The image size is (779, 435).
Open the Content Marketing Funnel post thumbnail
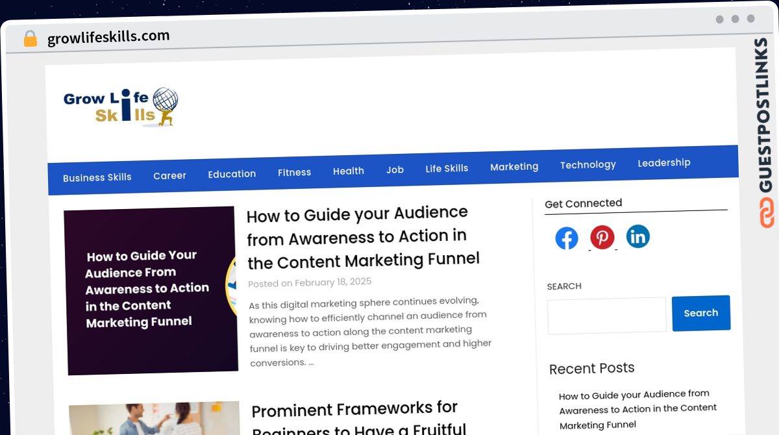[151, 290]
